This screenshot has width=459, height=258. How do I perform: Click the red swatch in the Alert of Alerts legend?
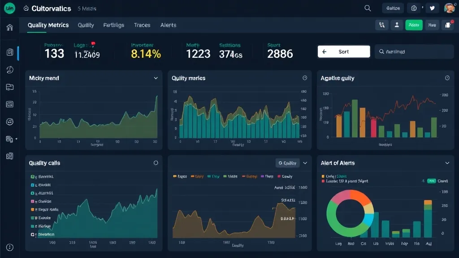(x=323, y=181)
